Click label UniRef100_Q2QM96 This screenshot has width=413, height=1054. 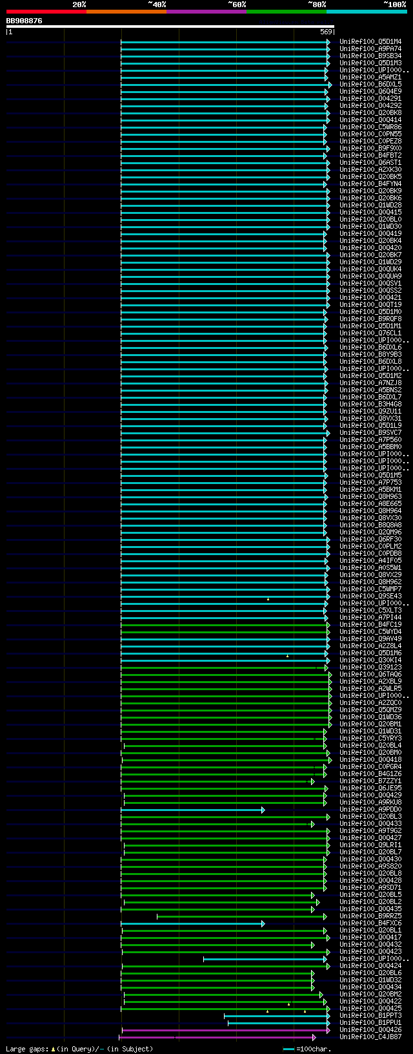[x=370, y=532]
